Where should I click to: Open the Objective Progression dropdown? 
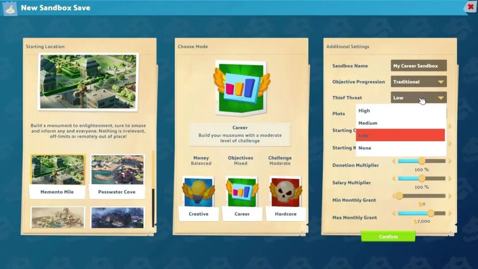(x=419, y=82)
